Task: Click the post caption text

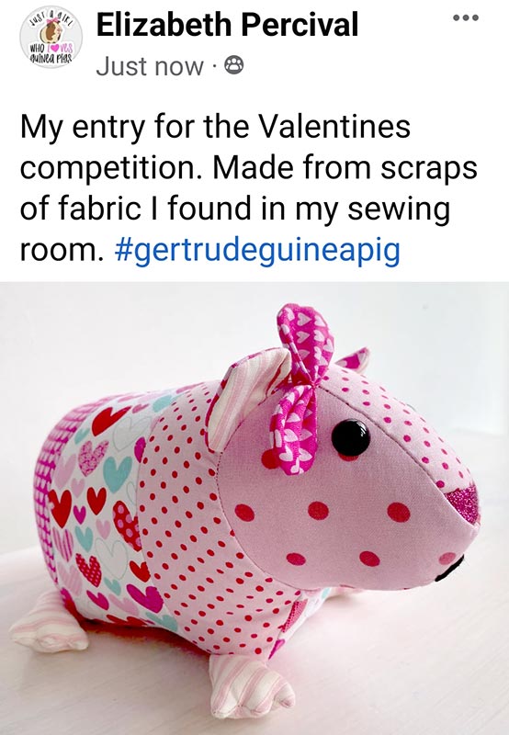Action: pos(248,187)
